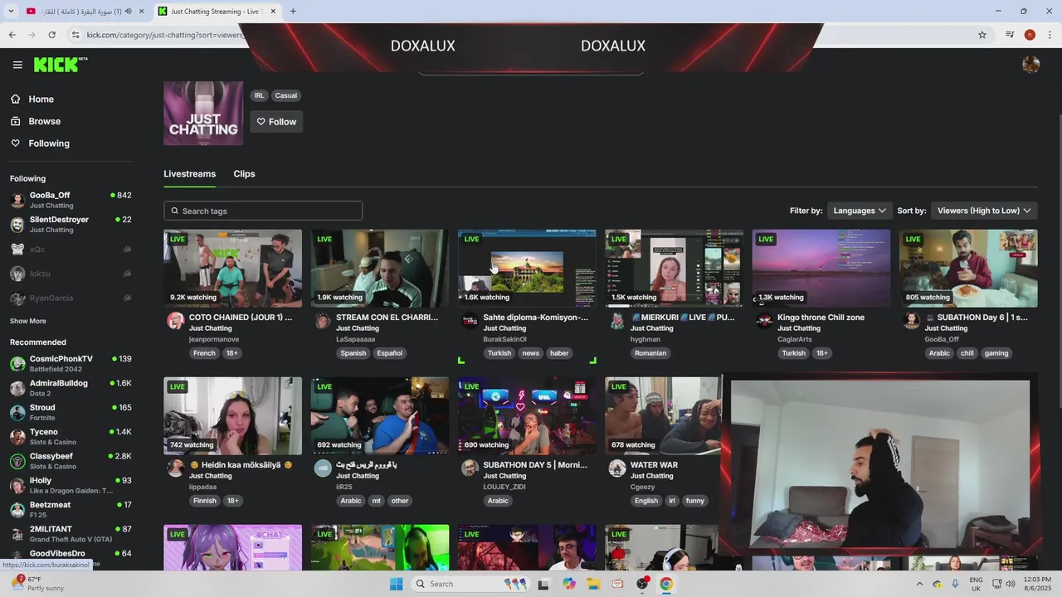The image size is (1062, 597).
Task: Open STREAM CON EL CHARRI thumbnail
Action: [380, 269]
